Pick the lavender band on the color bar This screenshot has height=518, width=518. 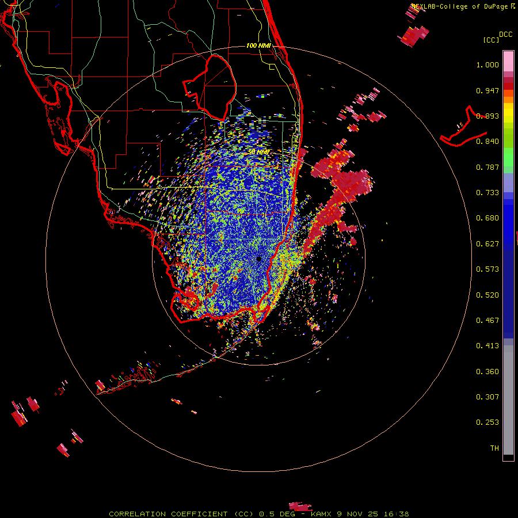[x=508, y=182]
